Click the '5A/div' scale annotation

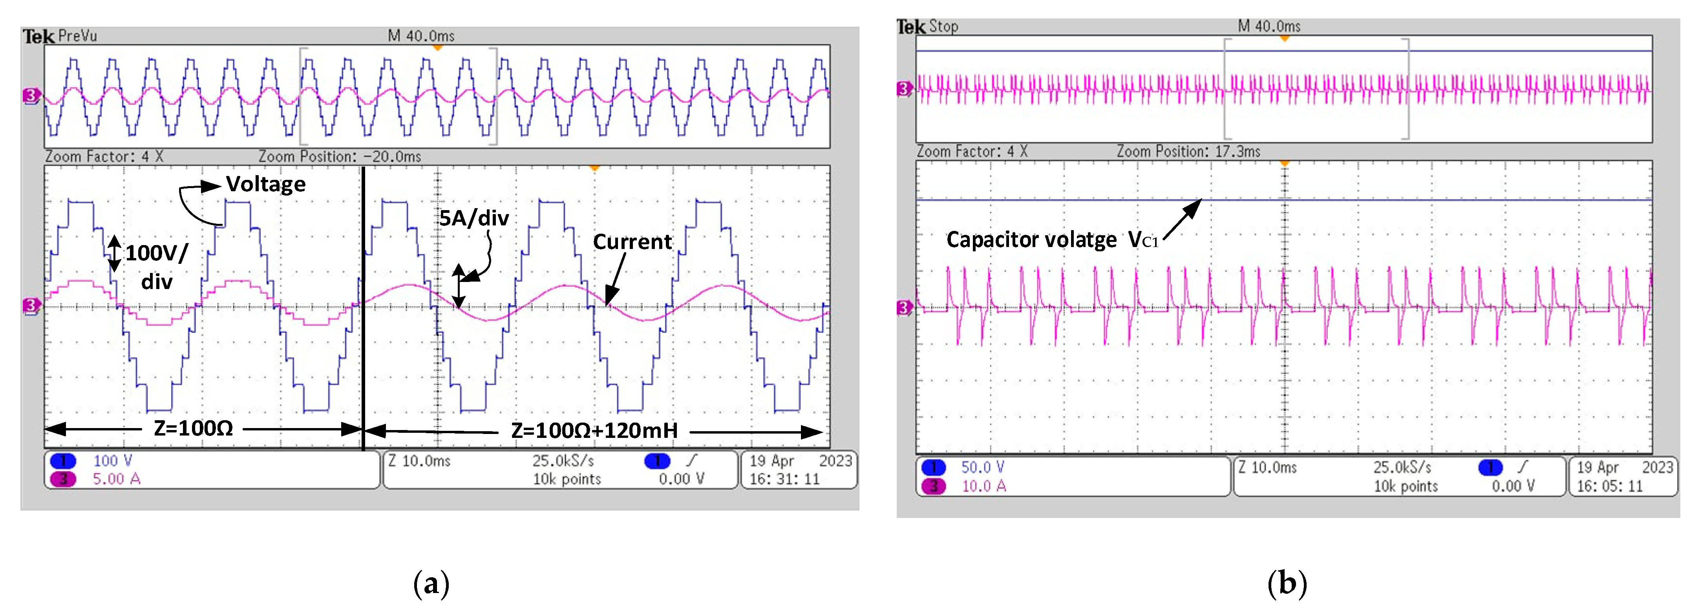click(x=474, y=218)
